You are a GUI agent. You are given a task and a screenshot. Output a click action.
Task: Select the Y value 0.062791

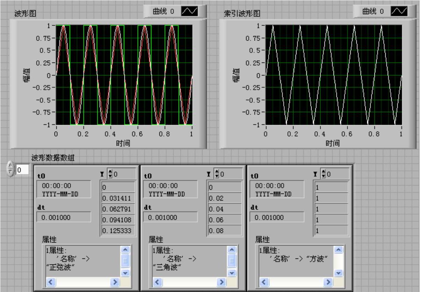pos(118,209)
